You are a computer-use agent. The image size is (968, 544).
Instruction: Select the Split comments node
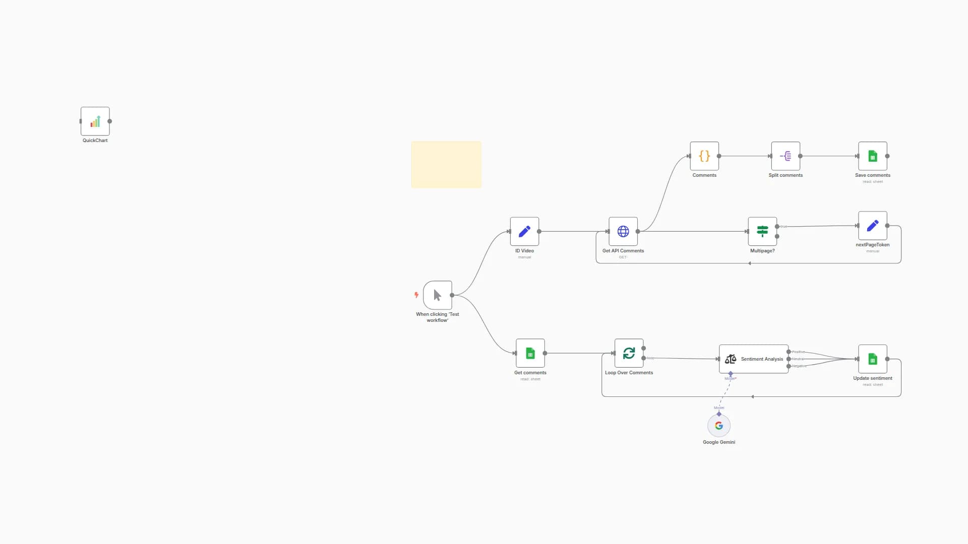click(x=785, y=156)
